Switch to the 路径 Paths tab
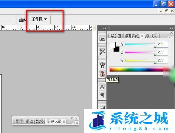The width and height of the screenshot is (175, 133). pos(40,122)
